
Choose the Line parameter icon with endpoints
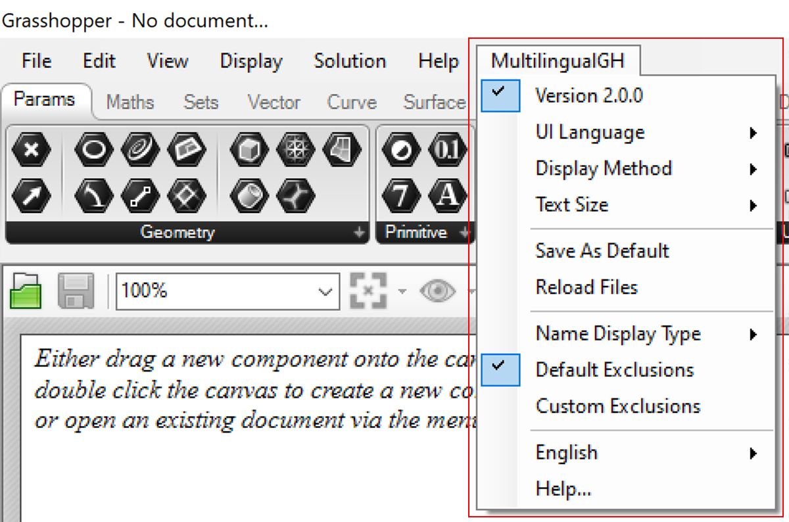point(140,195)
